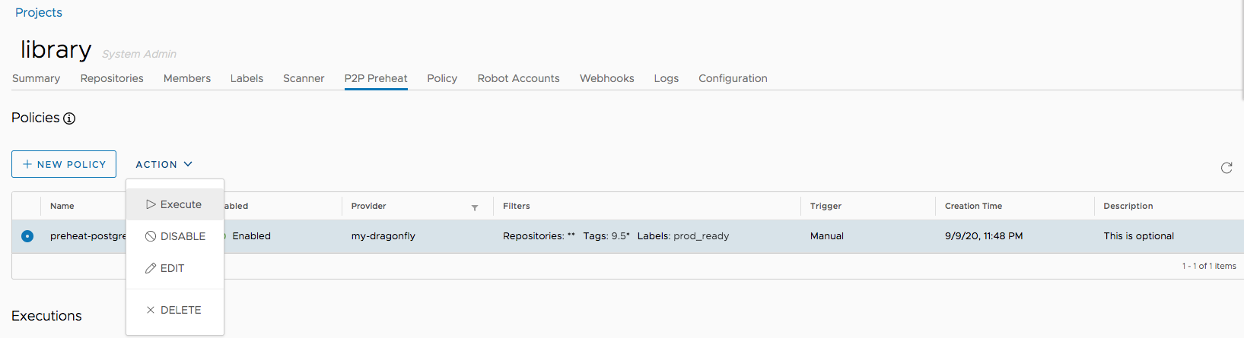This screenshot has height=338, width=1244.
Task: Open the Scanner tab
Action: click(x=304, y=78)
